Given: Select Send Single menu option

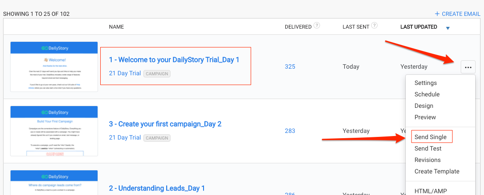Looking at the screenshot, I should pos(430,137).
